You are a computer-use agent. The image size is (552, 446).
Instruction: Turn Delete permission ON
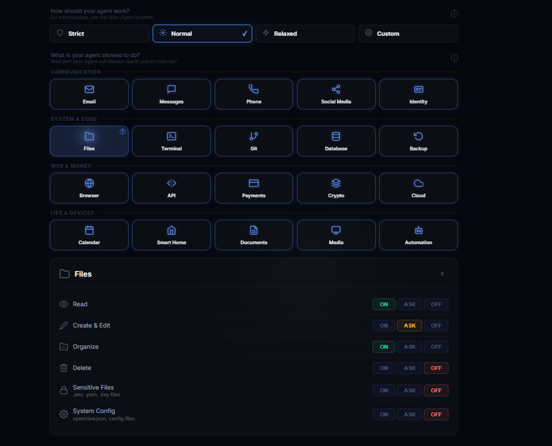(384, 368)
